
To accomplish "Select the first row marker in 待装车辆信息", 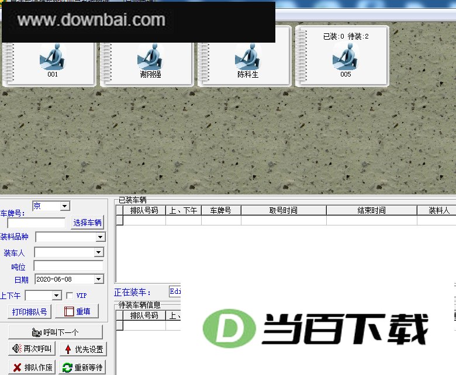I will 119,325.
